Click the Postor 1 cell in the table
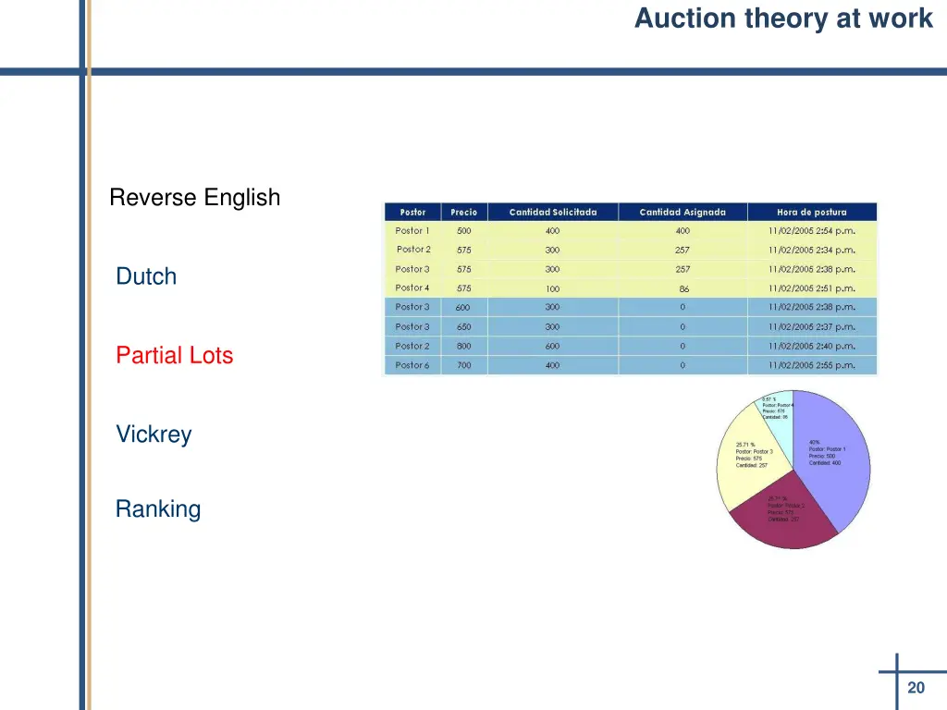947x710 pixels. 412,231
